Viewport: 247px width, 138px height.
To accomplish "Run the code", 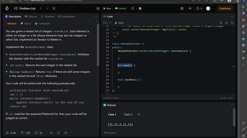I will click(107, 8).
